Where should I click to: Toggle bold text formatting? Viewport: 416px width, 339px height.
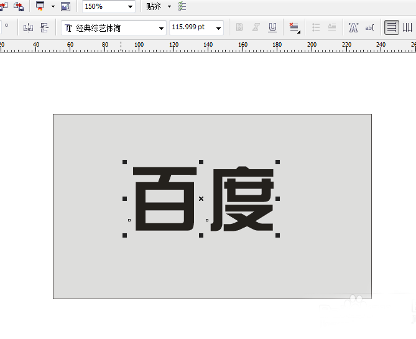click(239, 27)
